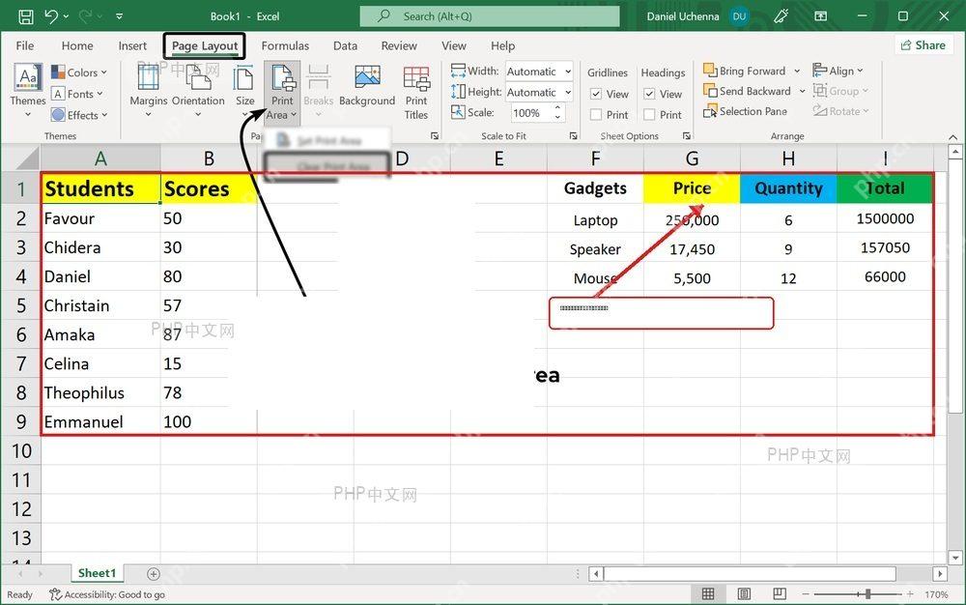Select cell containing Emmanuel
The image size is (966, 605).
[x=101, y=422]
